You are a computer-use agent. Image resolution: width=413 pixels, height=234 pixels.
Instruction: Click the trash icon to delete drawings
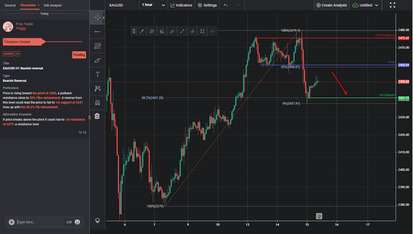pos(97,116)
